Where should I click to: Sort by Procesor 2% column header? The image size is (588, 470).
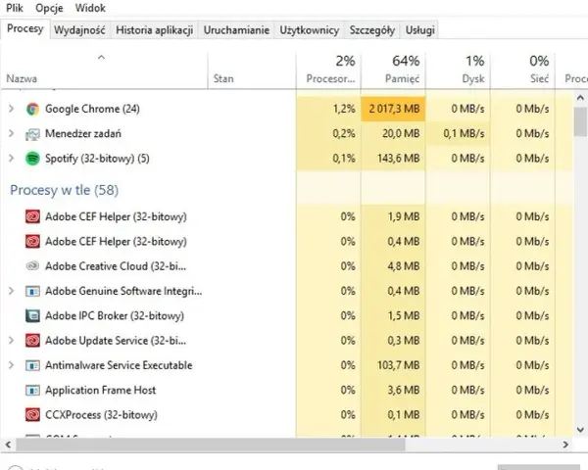pos(328,70)
